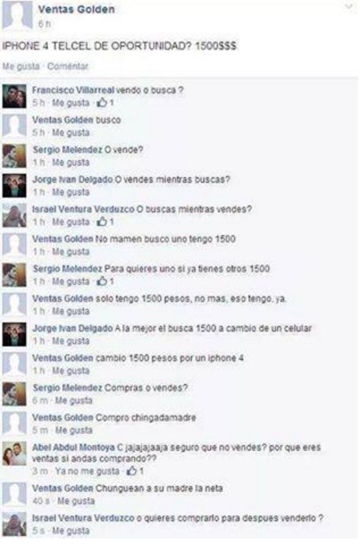360x544 pixels.
Task: Like the 'No mamen busco uno tengo 1500' comment
Action: point(71,252)
